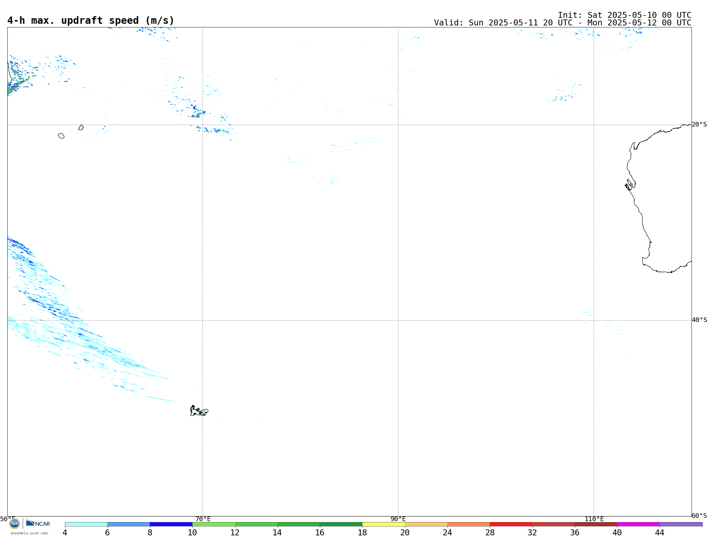This screenshot has width=713, height=537.
Task: Click the 90°E longitude label
Action: point(398,519)
